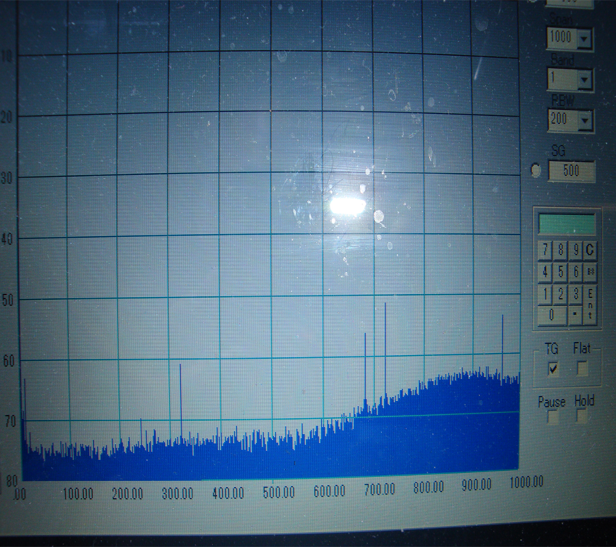The image size is (616, 547).
Task: Enable the Flat checkbox
Action: pyautogui.click(x=582, y=369)
